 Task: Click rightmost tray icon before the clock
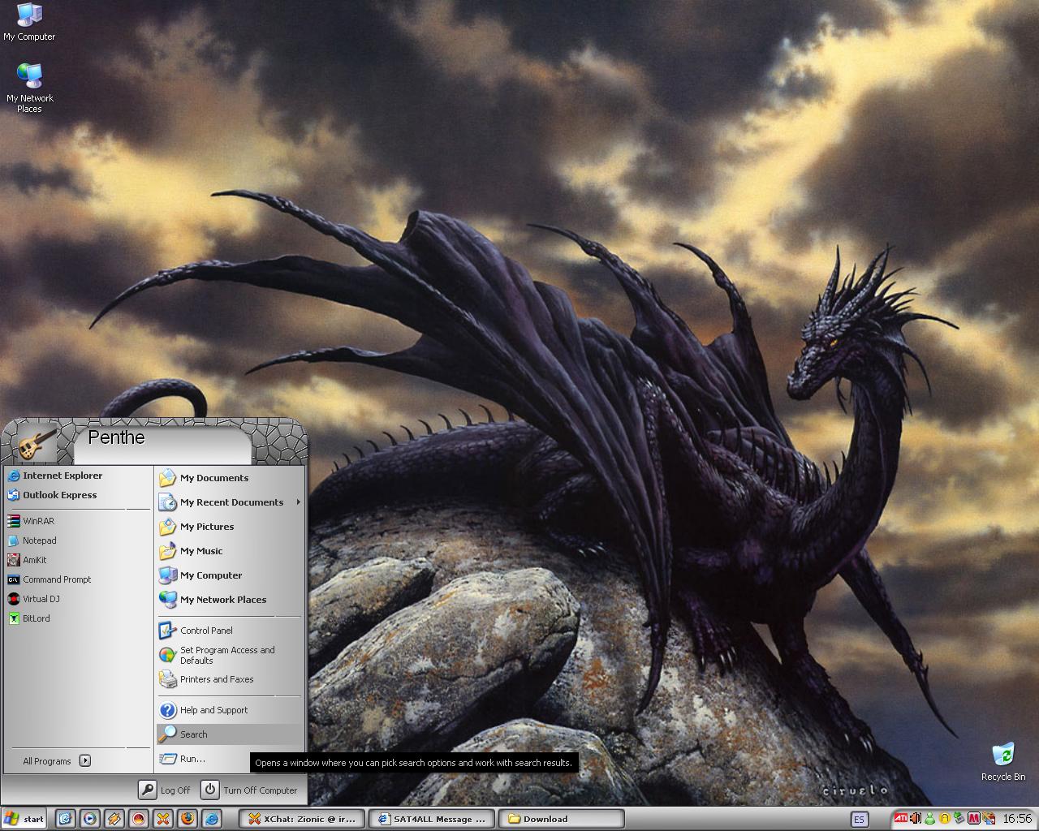point(989,818)
